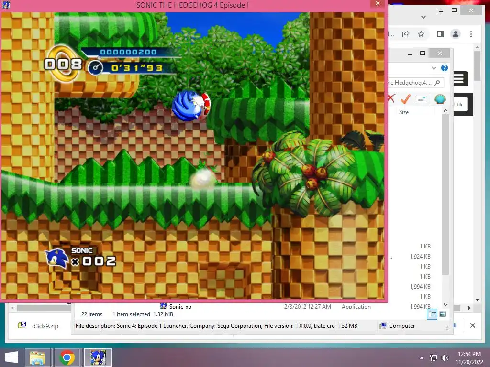Screen dimensions: 490x367
Task: Click the right arrow of the horizontal scrollbar
Action: coord(469,308)
